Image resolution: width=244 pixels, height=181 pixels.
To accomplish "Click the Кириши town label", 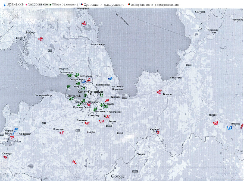I will [155, 129].
